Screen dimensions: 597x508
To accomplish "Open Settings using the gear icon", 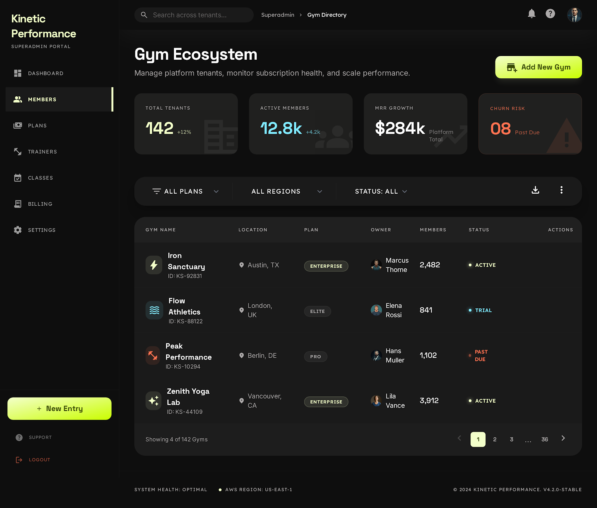I will click(18, 230).
